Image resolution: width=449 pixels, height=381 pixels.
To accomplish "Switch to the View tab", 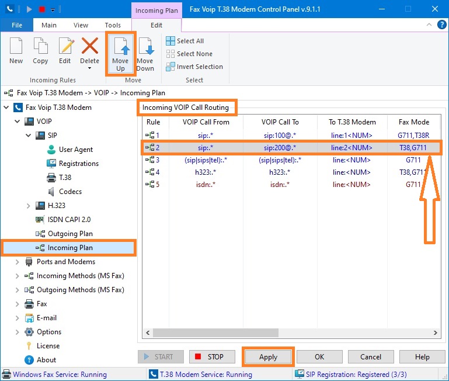I will [81, 25].
